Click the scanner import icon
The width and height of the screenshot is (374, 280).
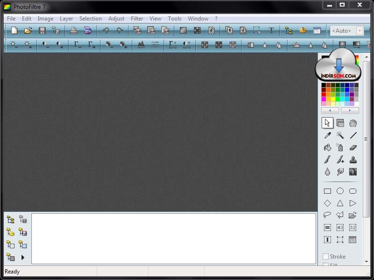coord(87,30)
